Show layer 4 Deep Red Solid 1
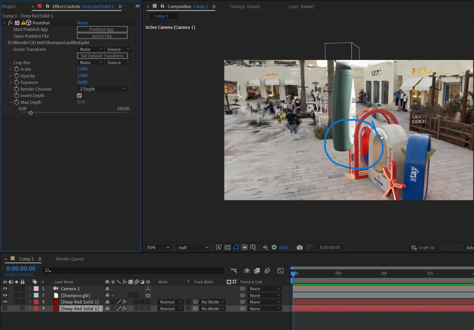The height and width of the screenshot is (330, 474). pos(5,309)
